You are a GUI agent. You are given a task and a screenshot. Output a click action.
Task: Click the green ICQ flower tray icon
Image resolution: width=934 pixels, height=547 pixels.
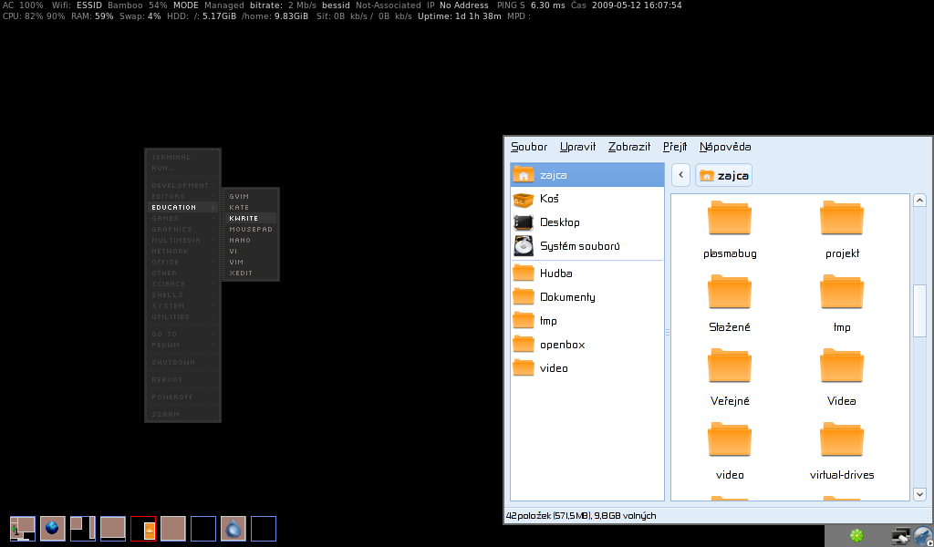[x=856, y=536]
